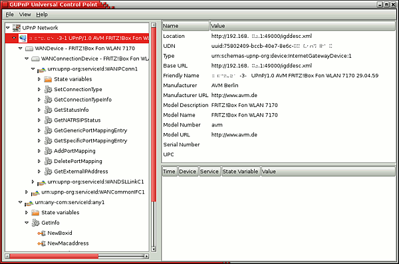This screenshot has height=264, width=399.
Task: Click the WANDSLLinkC1 service icon
Action: [41, 182]
